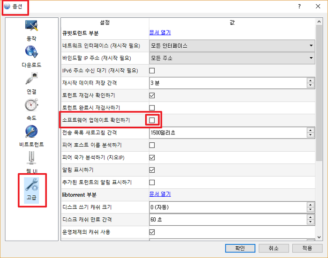Increase 재시작 데이터 저장 간격 value
Viewport: 328px width, 258px height.
click(311, 81)
